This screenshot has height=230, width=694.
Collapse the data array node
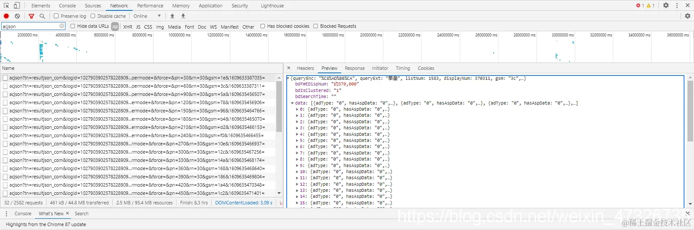[293, 103]
